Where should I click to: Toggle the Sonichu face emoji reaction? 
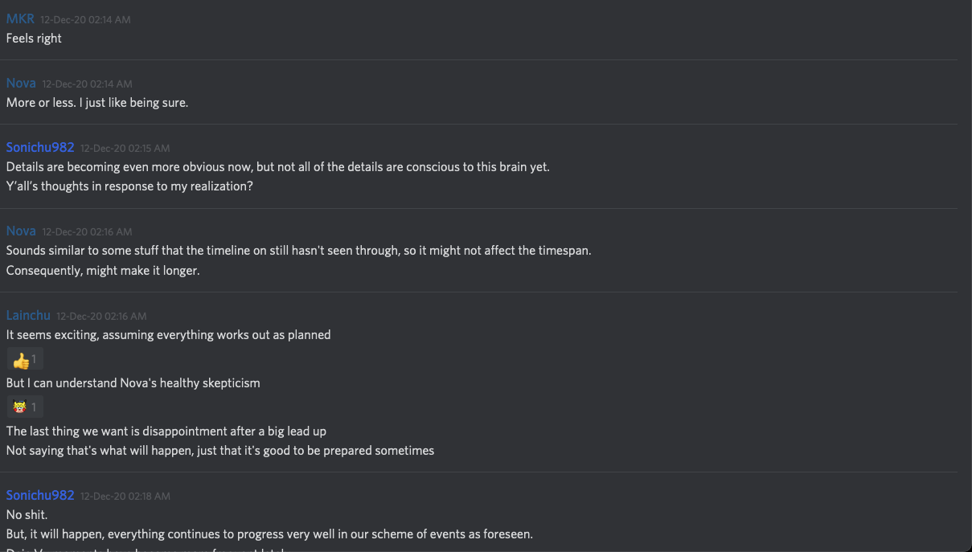24,407
